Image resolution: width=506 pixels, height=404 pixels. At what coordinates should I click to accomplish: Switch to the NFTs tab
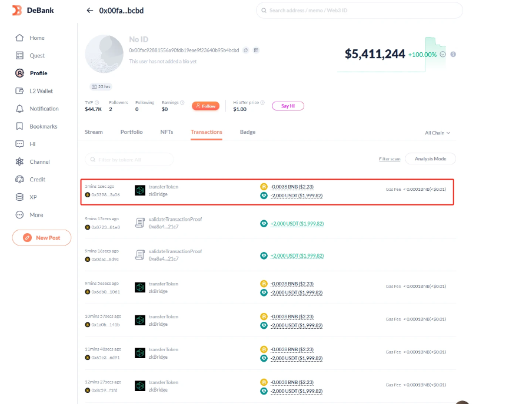coord(167,132)
